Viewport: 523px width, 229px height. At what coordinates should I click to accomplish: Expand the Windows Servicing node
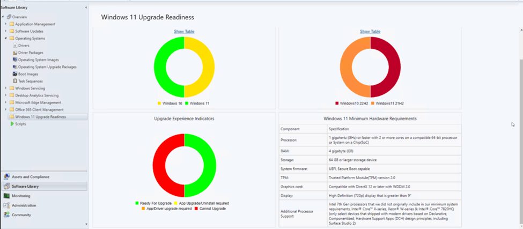6,88
